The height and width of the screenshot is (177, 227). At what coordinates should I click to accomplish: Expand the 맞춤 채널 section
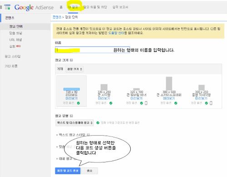(x=60, y=147)
